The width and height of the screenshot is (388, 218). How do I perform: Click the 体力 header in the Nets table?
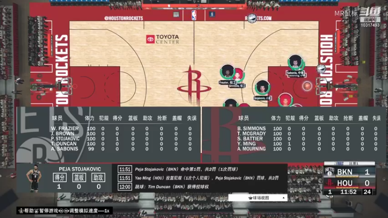89,118
